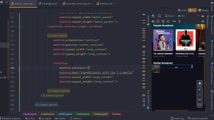Click the orientation rotate icon in preview

coord(159,16)
